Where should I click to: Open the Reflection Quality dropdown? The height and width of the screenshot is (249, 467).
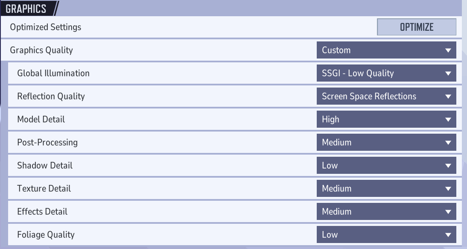(x=386, y=96)
